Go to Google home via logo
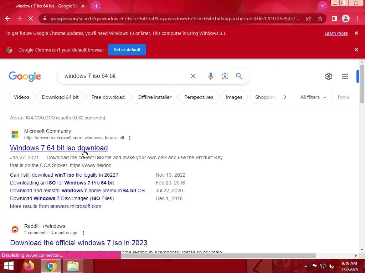365x273 pixels. coord(25,76)
